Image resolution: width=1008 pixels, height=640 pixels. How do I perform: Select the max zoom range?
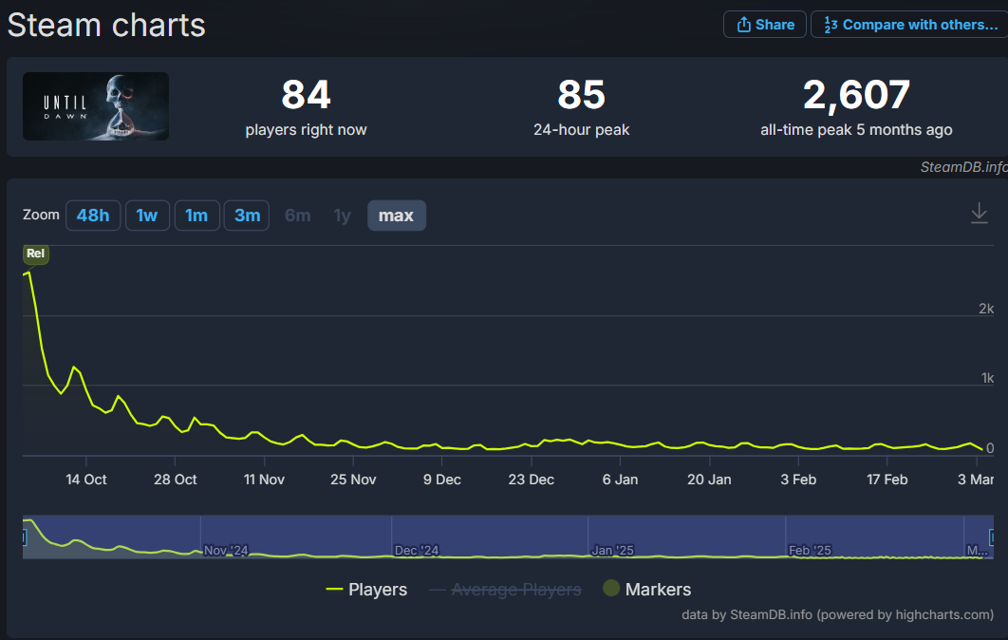coord(396,216)
